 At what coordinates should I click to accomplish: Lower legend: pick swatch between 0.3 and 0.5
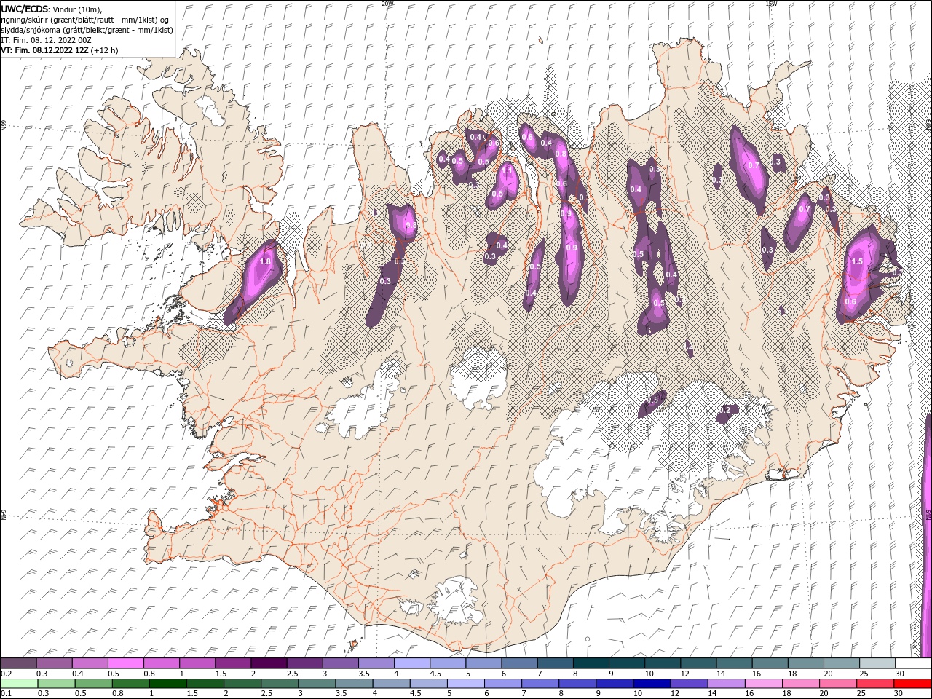pos(57,684)
